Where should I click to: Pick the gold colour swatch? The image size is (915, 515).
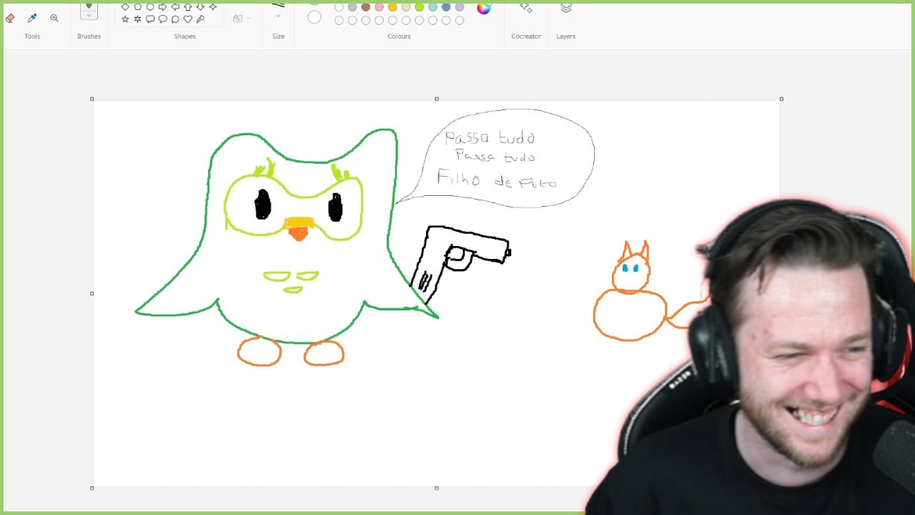392,7
